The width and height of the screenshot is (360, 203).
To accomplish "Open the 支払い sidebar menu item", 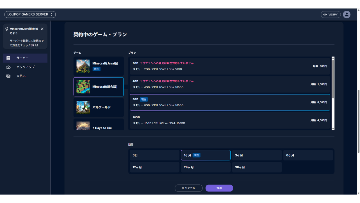I will [x=25, y=76].
